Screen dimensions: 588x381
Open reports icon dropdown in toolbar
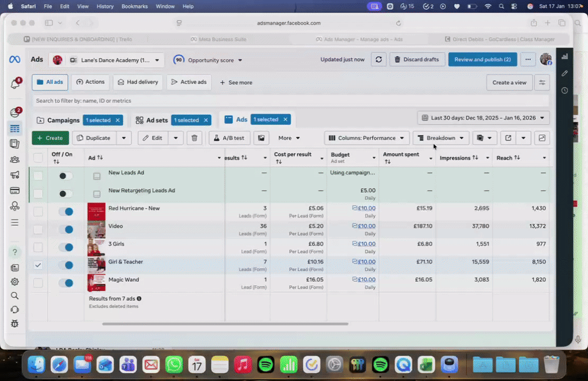click(484, 138)
